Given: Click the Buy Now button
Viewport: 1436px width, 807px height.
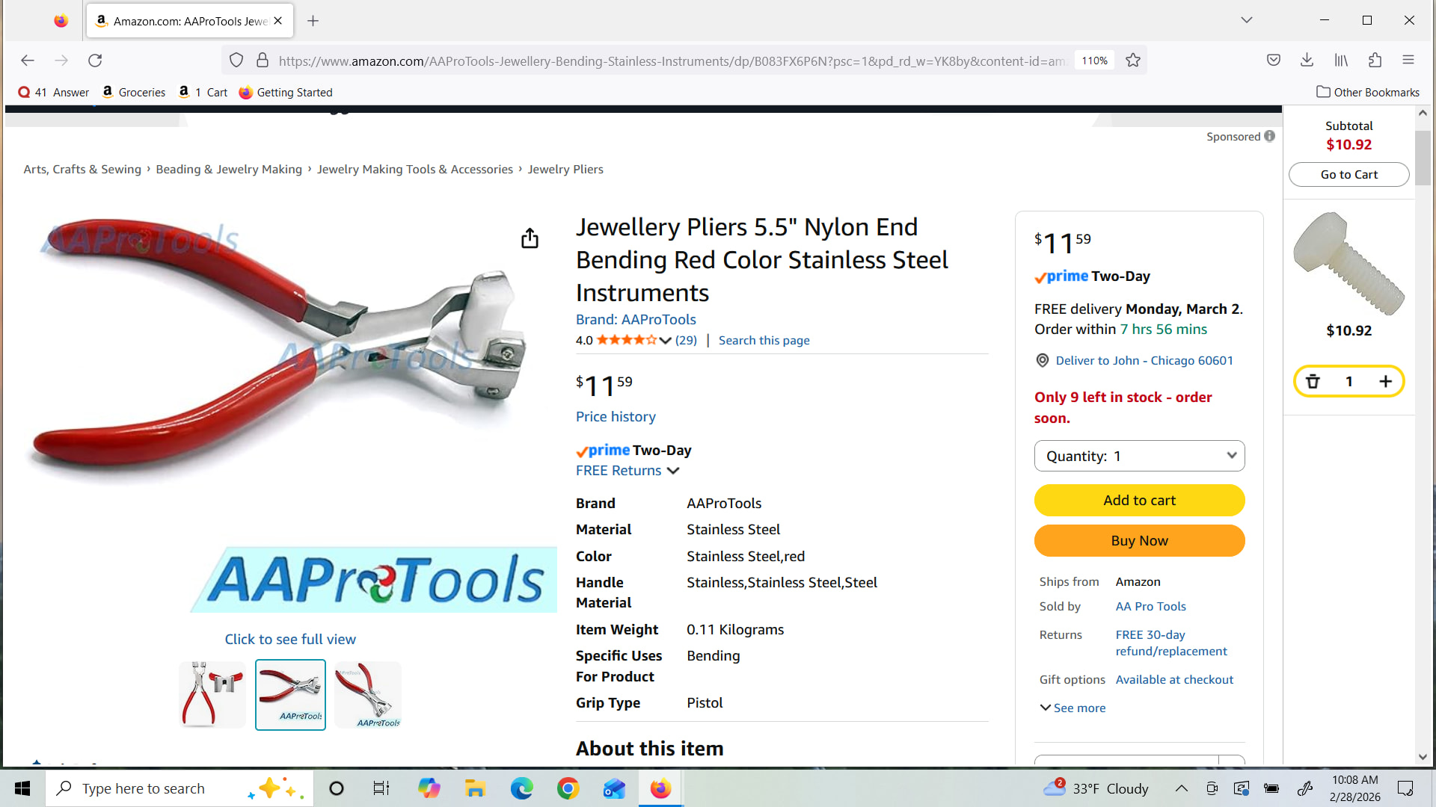Looking at the screenshot, I should (1139, 541).
